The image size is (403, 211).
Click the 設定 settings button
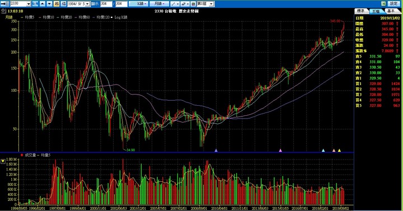coord(394,3)
